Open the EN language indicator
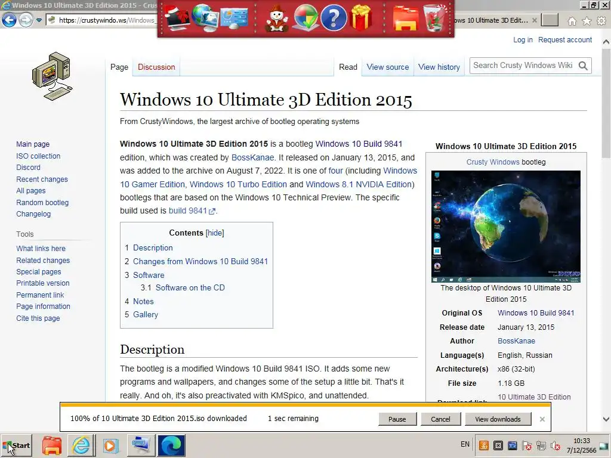Image resolution: width=611 pixels, height=458 pixels. (x=465, y=444)
